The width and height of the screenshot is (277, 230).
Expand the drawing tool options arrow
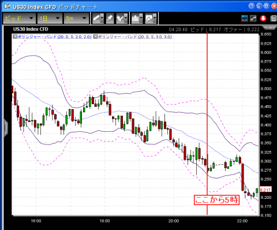[102, 18]
